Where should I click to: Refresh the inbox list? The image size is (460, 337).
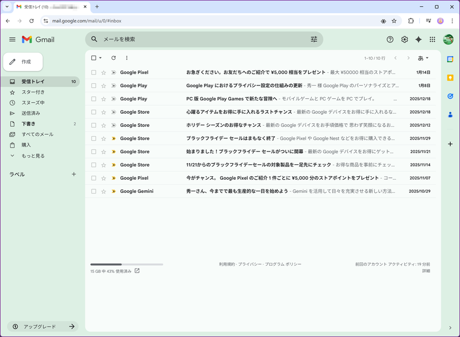(113, 57)
